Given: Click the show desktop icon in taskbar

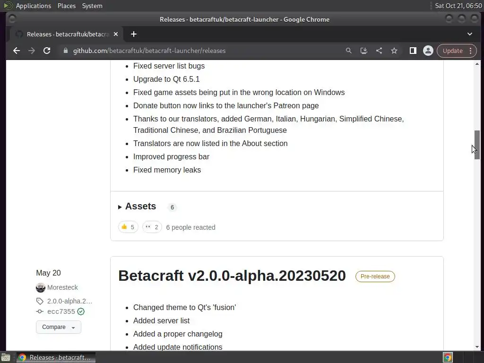Looking at the screenshot, I should (6, 357).
